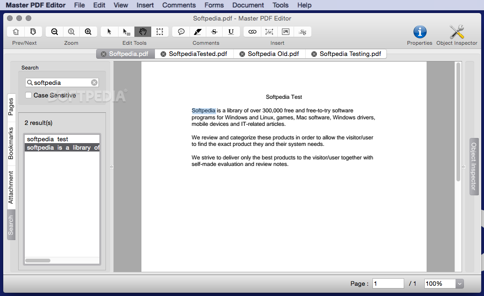484x296 pixels.
Task: Clear the search field text
Action: coord(94,83)
